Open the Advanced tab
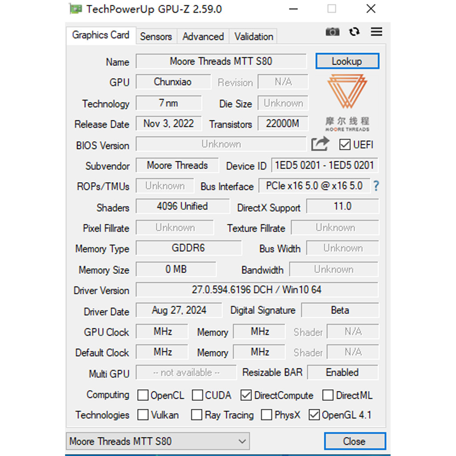 (203, 37)
